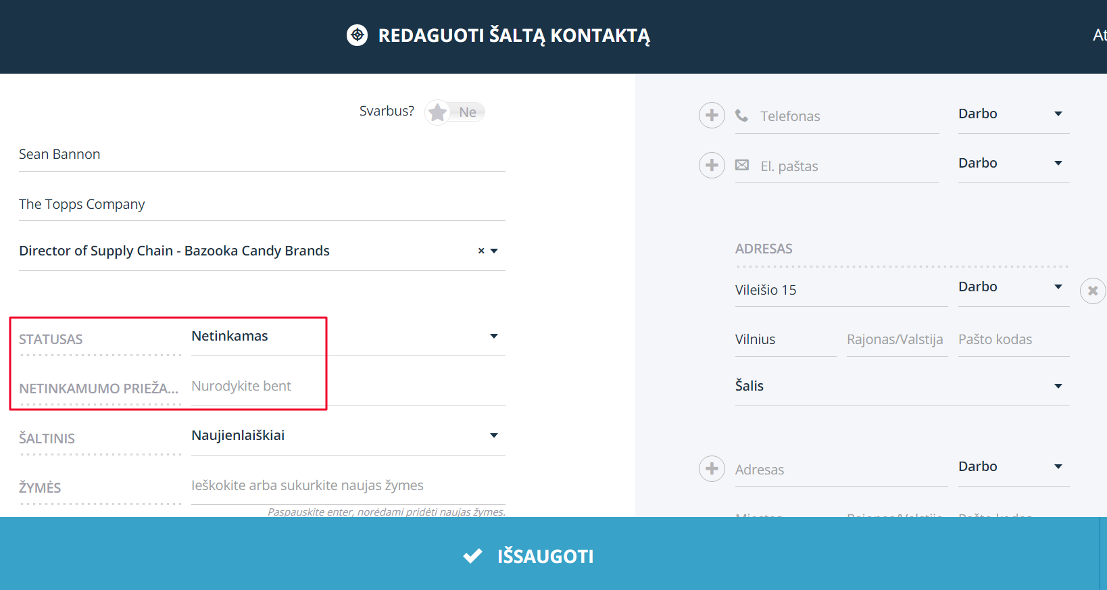
Task: Click the Redaguoti šaltą kontaktą title
Action: pos(514,36)
